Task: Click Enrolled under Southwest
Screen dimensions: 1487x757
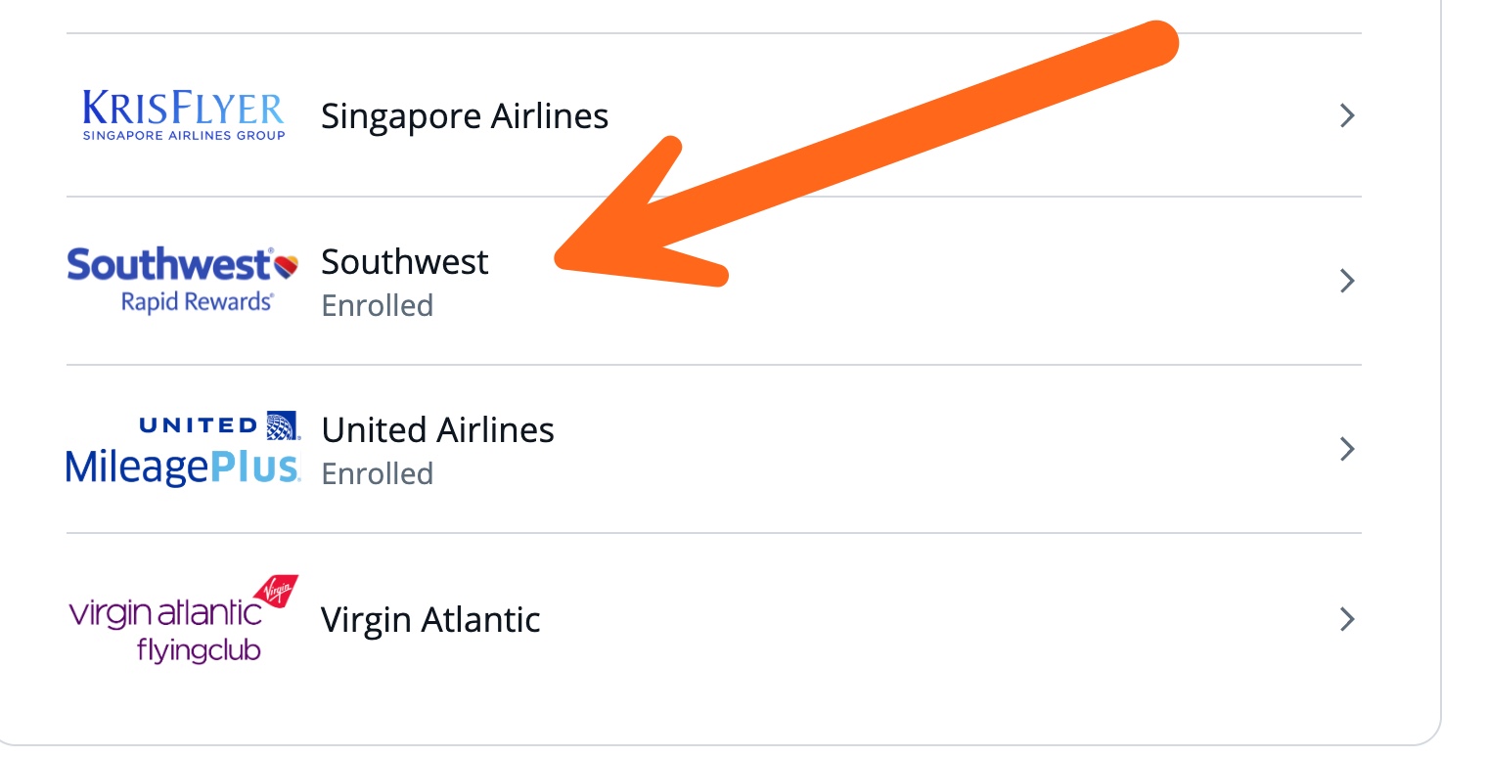Action: coord(377,305)
